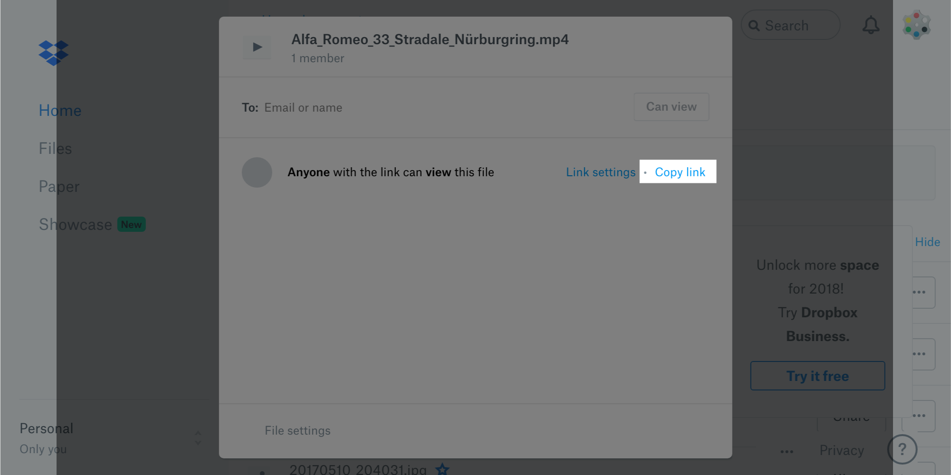Click the video file play icon
The width and height of the screenshot is (951, 475).
(x=257, y=47)
